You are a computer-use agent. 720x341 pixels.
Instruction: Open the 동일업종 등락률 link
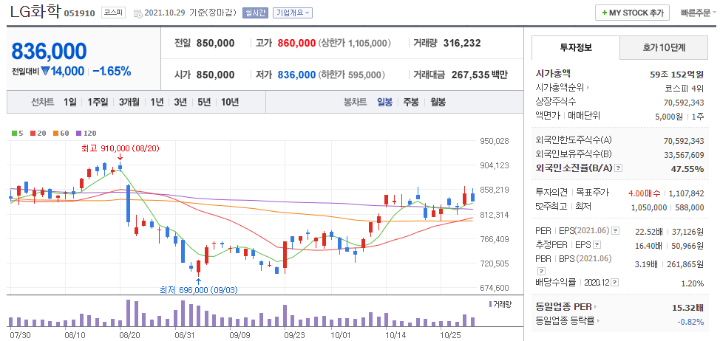[x=565, y=321]
